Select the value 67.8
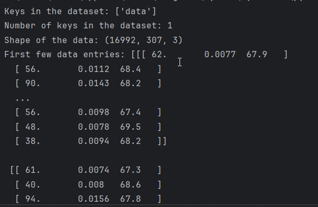 pos(131,199)
